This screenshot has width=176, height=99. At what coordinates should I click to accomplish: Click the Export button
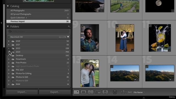[55, 92]
